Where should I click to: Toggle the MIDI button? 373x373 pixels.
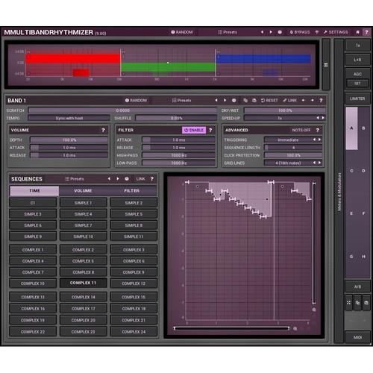pos(357,337)
